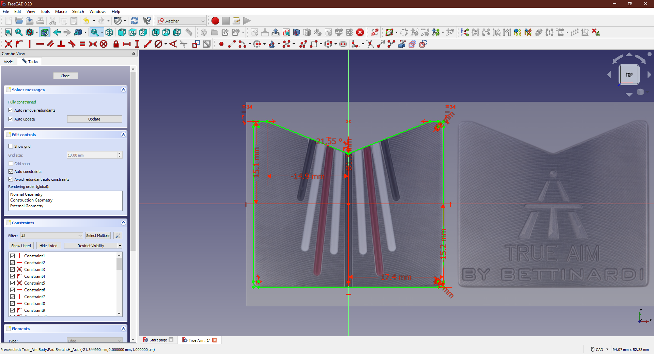The height and width of the screenshot is (354, 654).
Task: Open the Sketch menu
Action: coord(78,12)
